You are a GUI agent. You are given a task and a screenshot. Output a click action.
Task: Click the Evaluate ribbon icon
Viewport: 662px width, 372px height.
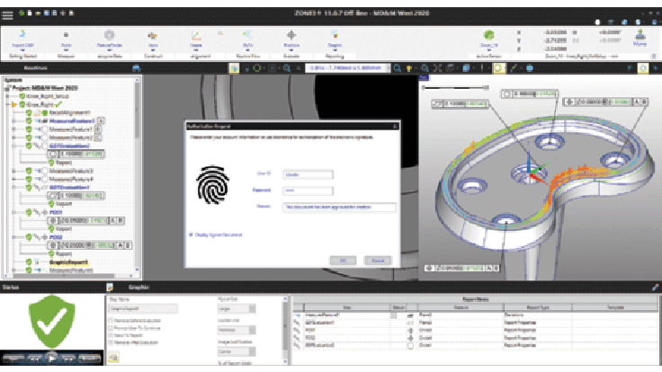click(291, 34)
